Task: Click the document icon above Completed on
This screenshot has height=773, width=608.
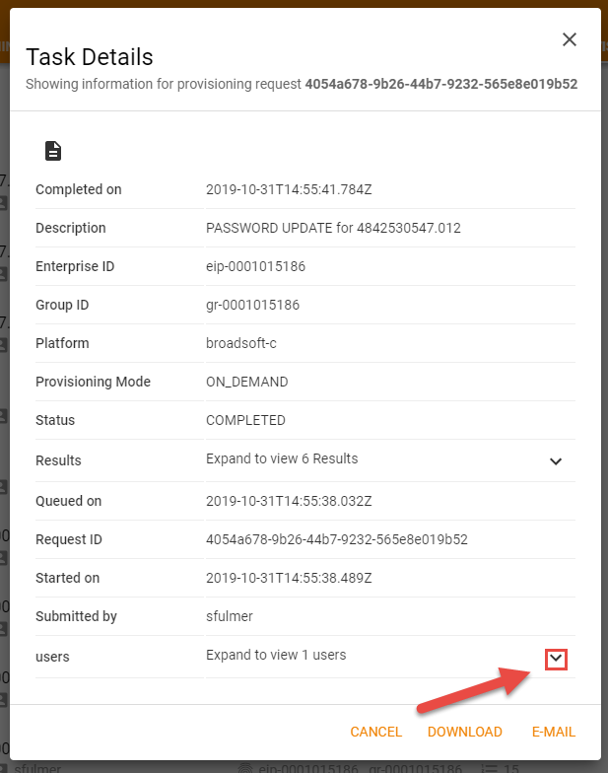Action: pos(53,151)
